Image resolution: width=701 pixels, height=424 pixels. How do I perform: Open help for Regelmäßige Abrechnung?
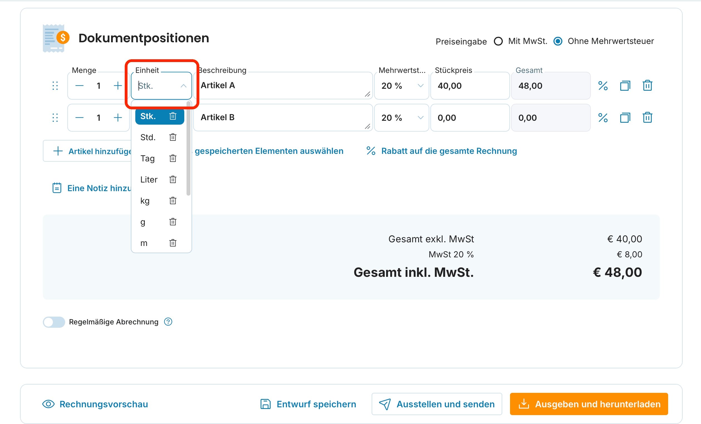point(168,322)
